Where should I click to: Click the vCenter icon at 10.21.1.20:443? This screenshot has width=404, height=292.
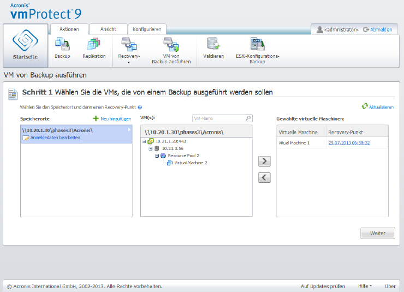(151, 141)
